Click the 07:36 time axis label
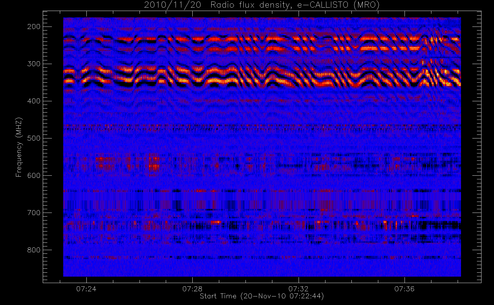Image resolution: width=494 pixels, height=305 pixels. pyautogui.click(x=405, y=289)
